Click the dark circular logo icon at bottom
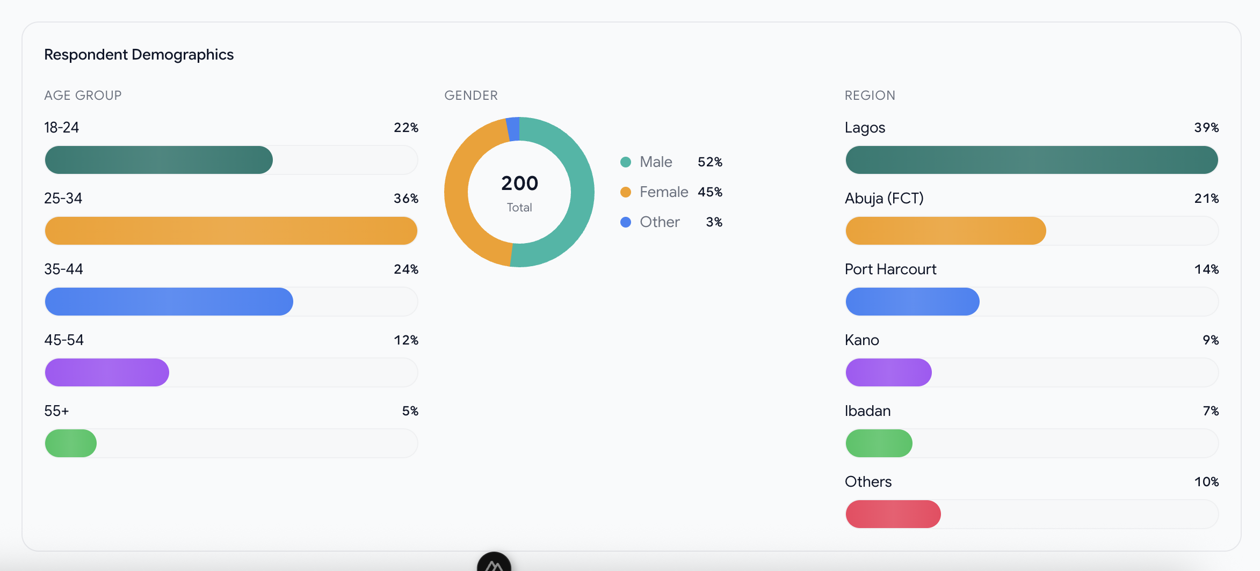 tap(494, 563)
